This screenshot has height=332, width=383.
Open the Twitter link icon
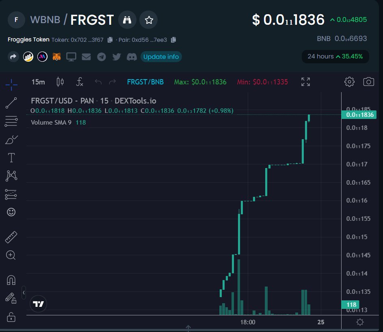pyautogui.click(x=117, y=57)
